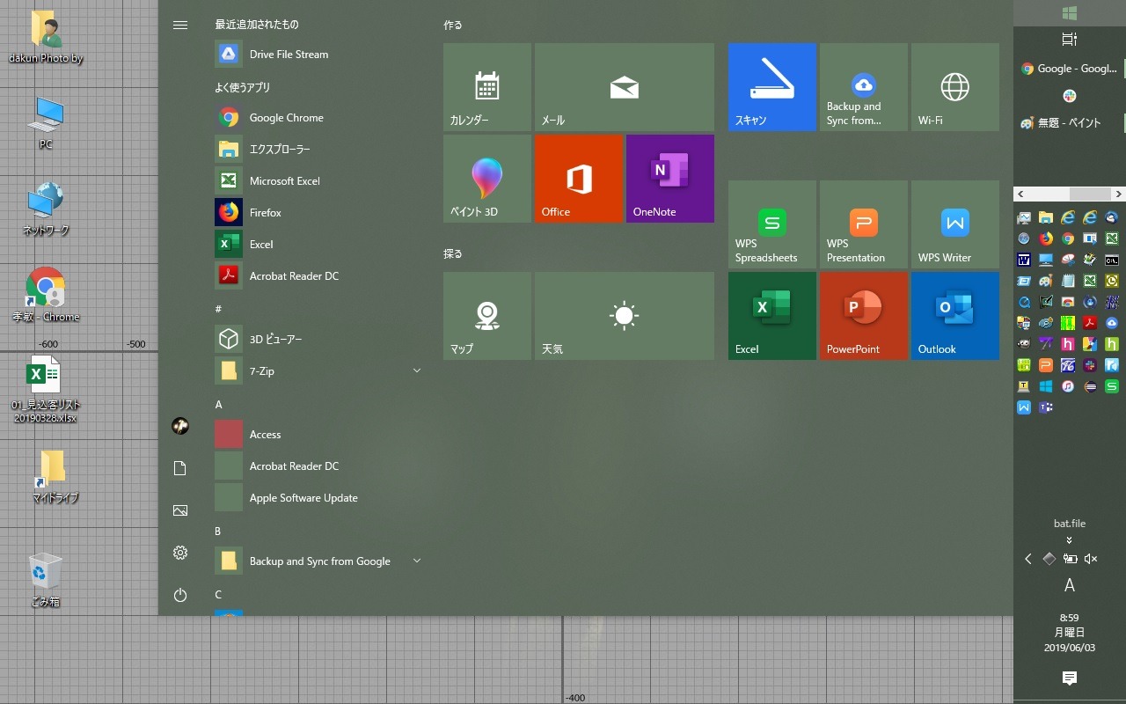Switch to 無題 - ペイント taskbar window
Image resolution: width=1126 pixels, height=704 pixels.
pos(1070,123)
